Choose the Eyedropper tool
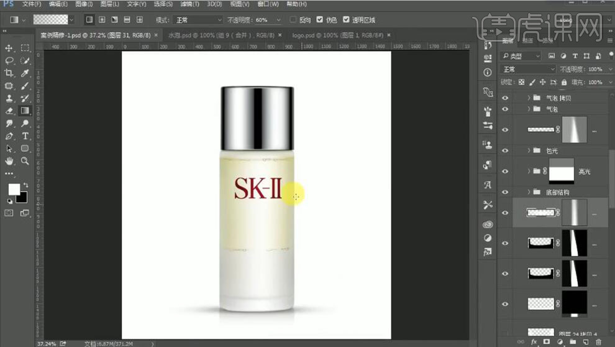 [x=25, y=73]
